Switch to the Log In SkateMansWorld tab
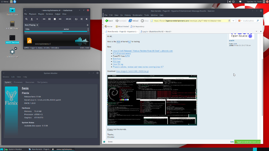The image size is (269, 151). tap(156, 31)
